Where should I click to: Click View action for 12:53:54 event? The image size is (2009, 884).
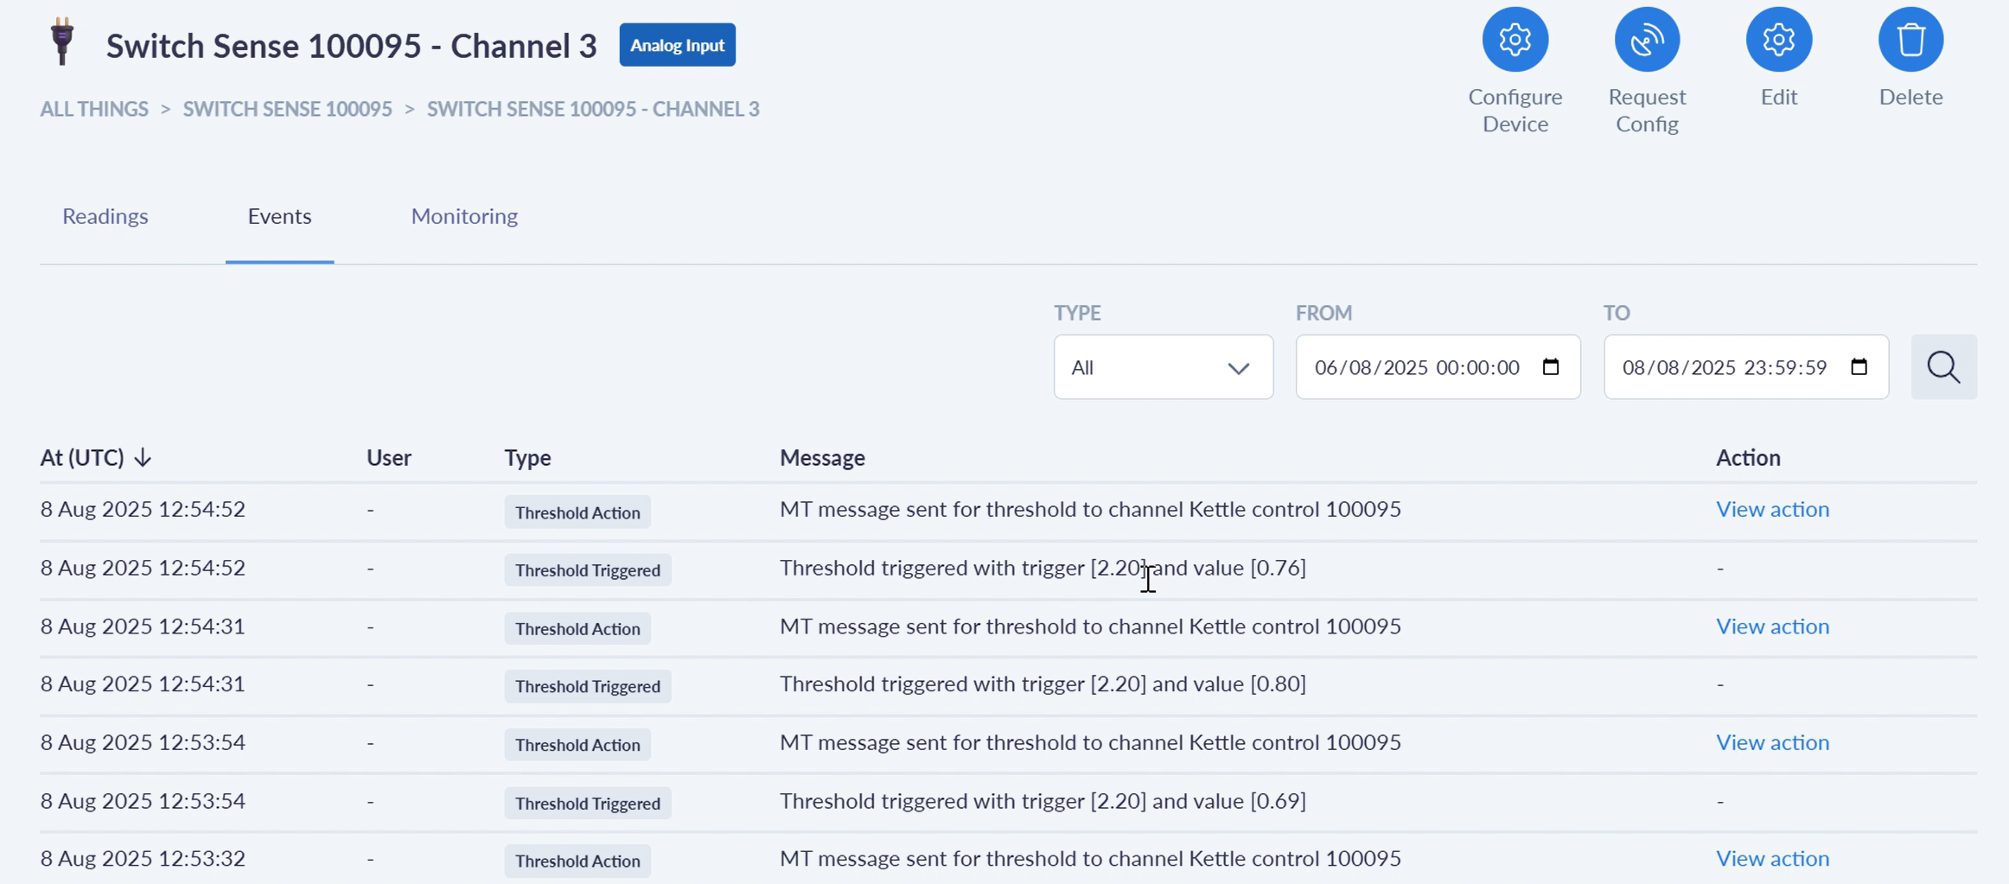click(1772, 742)
